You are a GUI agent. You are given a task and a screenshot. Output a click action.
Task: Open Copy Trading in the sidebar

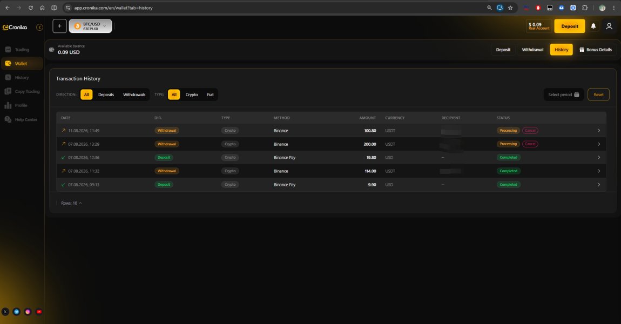22,91
